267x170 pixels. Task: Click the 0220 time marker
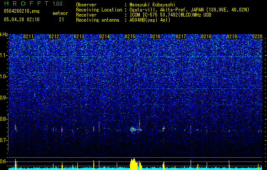257,37
